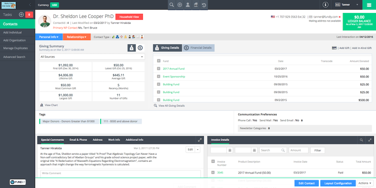Switch to the dollar coin summary icon

(140, 48)
